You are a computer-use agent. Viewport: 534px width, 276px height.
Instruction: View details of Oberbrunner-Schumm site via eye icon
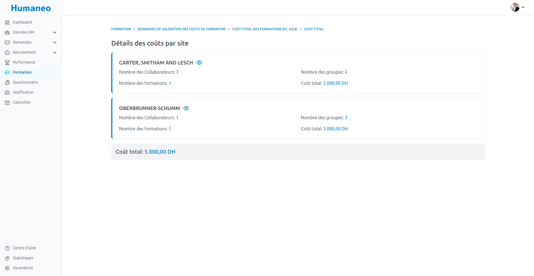point(186,108)
